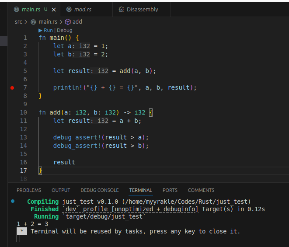Click the blue command marker in terminal
The image size is (289, 247).
tap(13, 201)
